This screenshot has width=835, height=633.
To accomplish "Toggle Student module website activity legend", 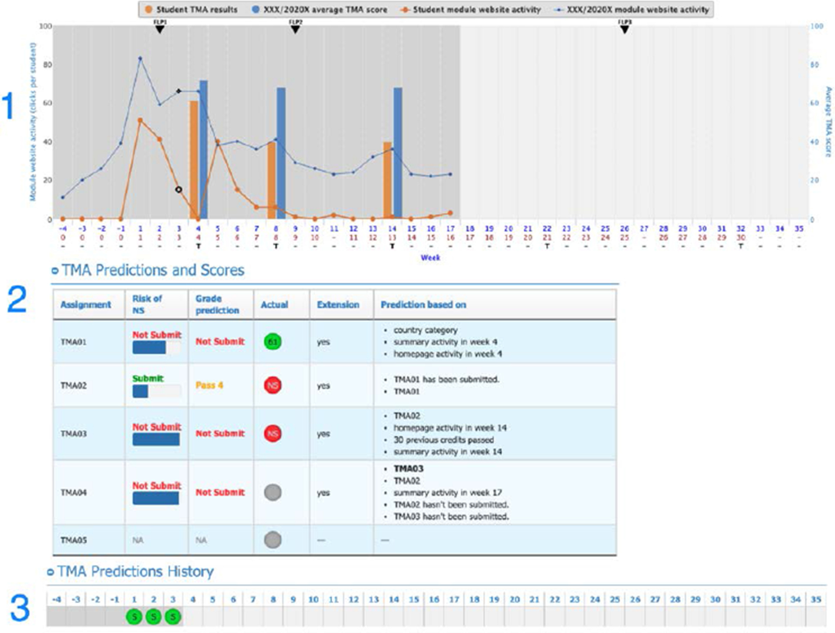I will pos(470,9).
